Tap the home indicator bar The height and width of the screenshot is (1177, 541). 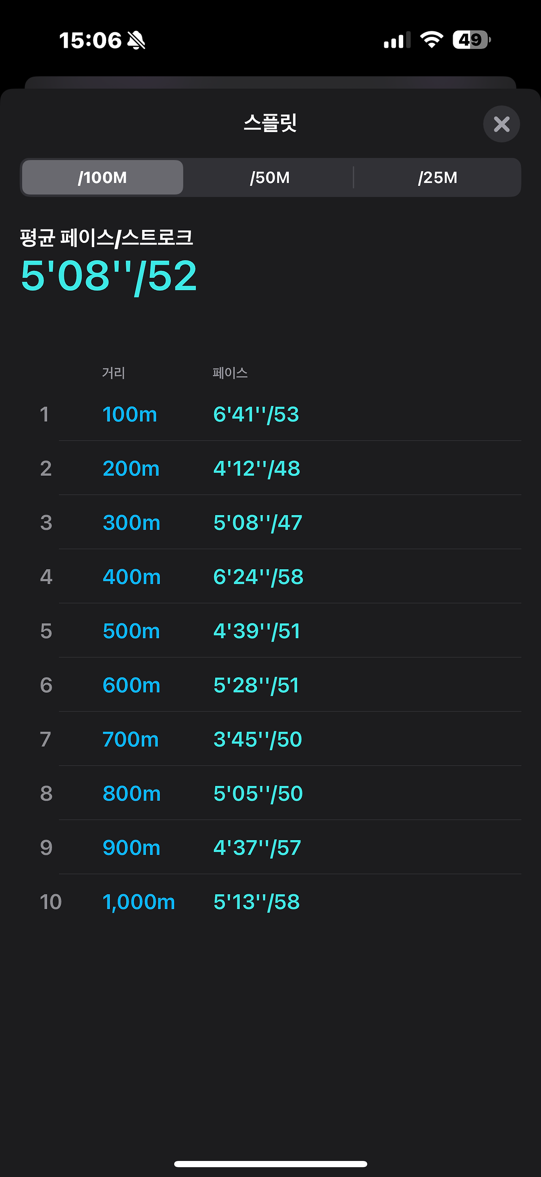tap(270, 1164)
